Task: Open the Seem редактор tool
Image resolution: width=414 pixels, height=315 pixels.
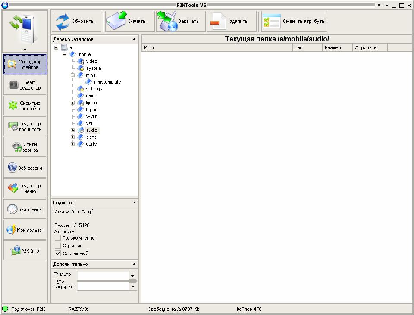Action: coord(25,85)
